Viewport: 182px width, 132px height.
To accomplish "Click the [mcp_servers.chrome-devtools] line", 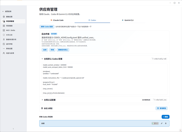I will (54, 93).
